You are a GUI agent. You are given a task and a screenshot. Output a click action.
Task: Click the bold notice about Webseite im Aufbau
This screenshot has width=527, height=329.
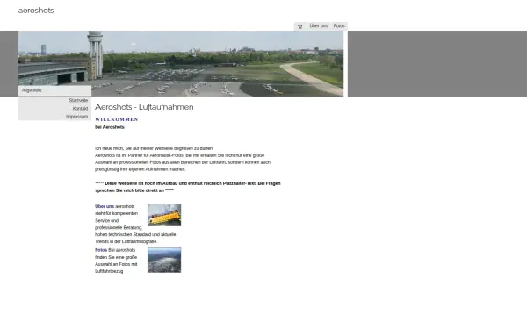pos(188,187)
